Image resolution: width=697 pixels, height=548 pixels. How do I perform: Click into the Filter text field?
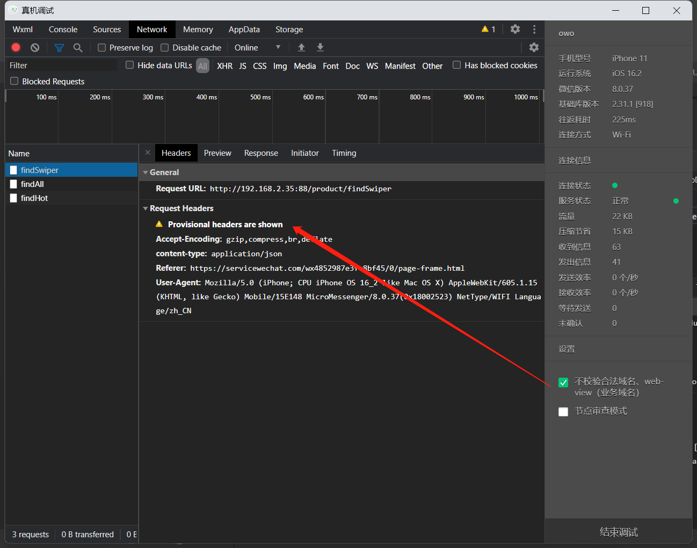coord(62,65)
